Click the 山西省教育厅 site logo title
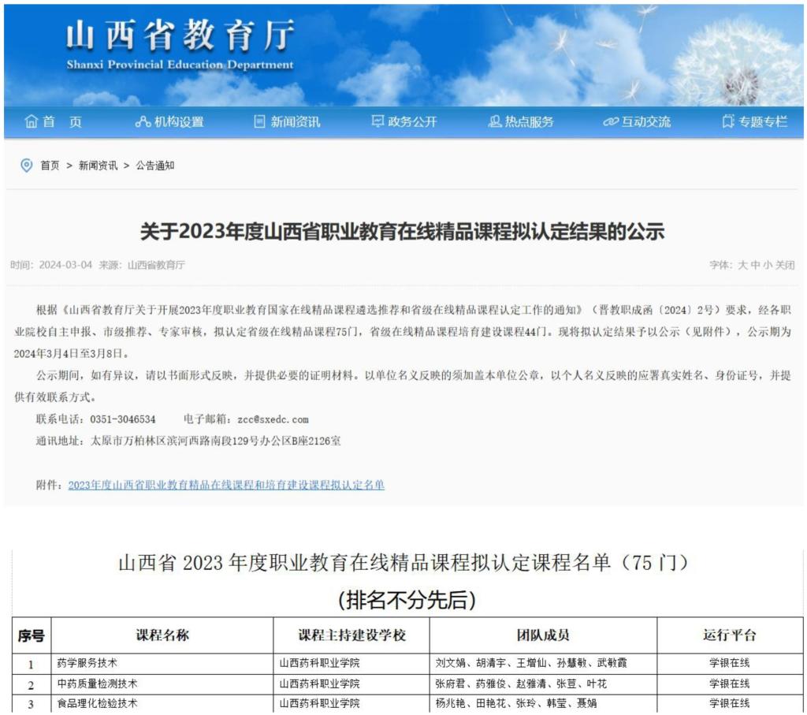 pos(180,35)
